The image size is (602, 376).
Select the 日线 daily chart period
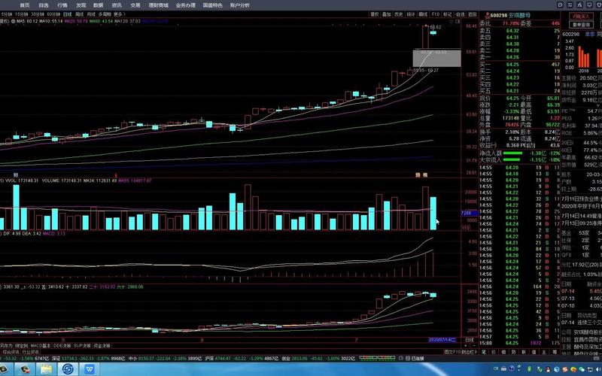68,14
